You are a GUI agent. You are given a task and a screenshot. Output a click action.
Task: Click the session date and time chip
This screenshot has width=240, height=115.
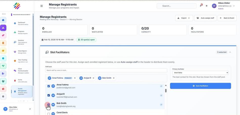(x=58, y=40)
